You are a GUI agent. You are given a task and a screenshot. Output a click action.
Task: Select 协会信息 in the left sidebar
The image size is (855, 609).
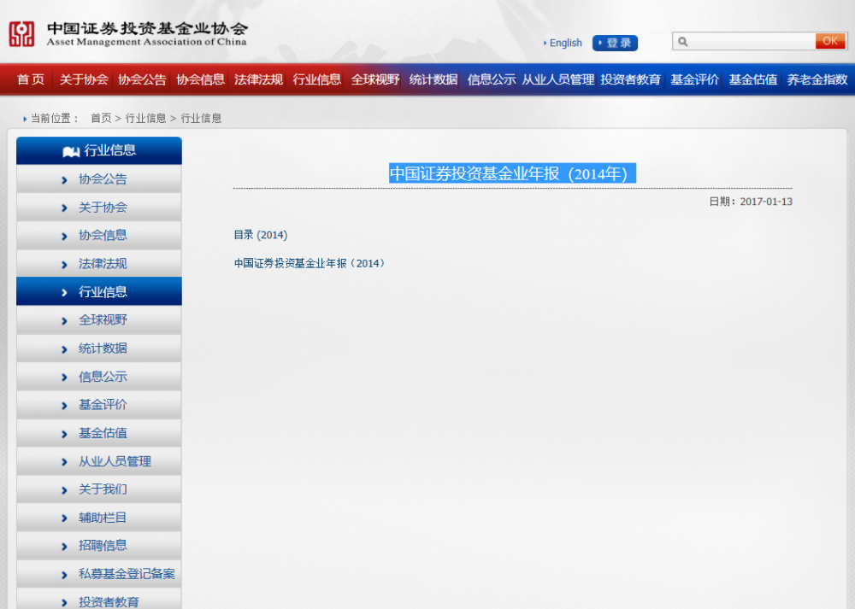tap(99, 236)
